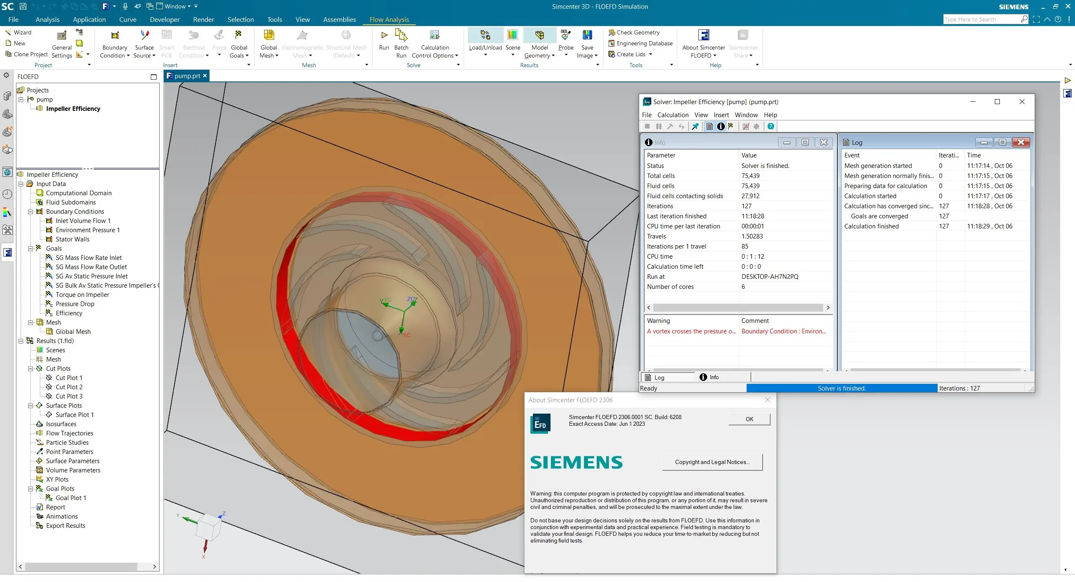Open the Create Lids dropdown arrow

click(x=650, y=54)
